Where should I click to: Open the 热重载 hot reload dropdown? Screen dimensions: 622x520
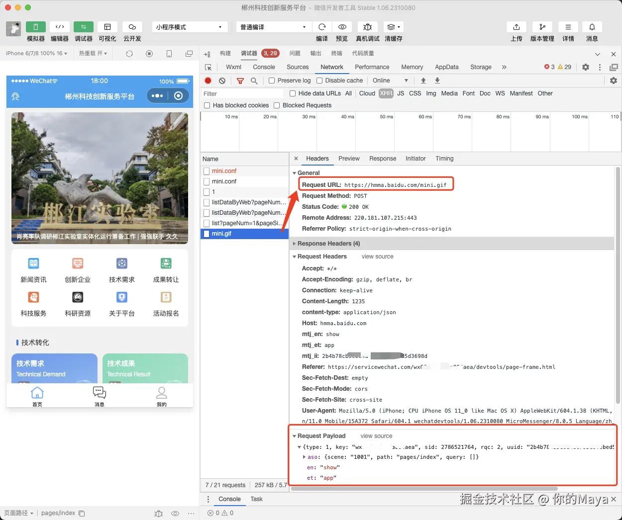pos(93,54)
